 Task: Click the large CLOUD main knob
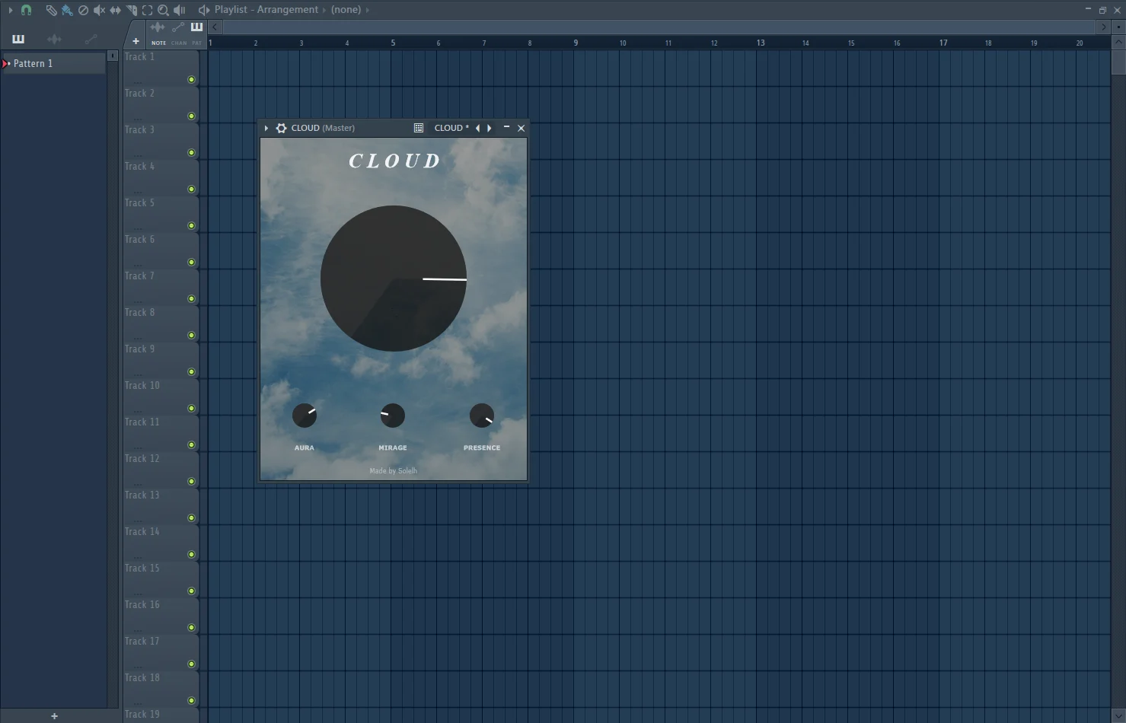pos(394,279)
